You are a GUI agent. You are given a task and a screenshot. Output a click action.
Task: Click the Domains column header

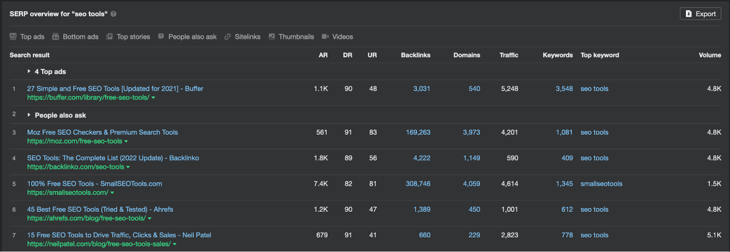pos(467,55)
